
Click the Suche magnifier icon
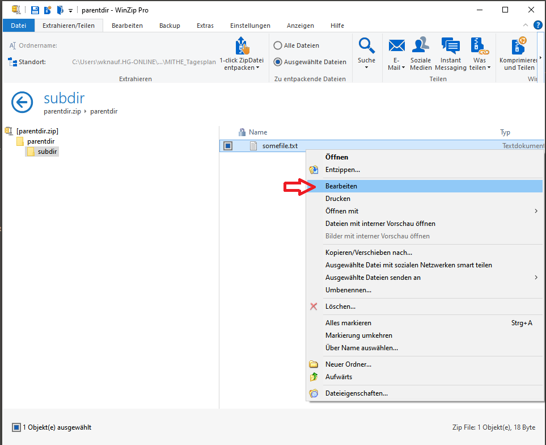pyautogui.click(x=367, y=45)
